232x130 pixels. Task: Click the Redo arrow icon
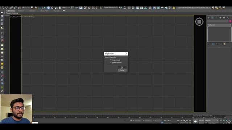point(7,8)
